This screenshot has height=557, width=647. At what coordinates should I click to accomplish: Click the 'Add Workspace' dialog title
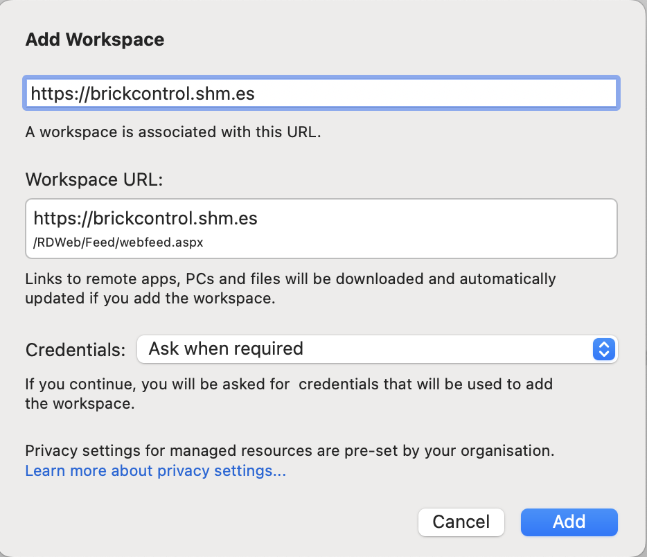click(x=95, y=39)
